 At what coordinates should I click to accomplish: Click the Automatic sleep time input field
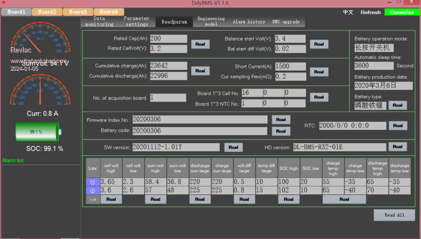click(374, 66)
